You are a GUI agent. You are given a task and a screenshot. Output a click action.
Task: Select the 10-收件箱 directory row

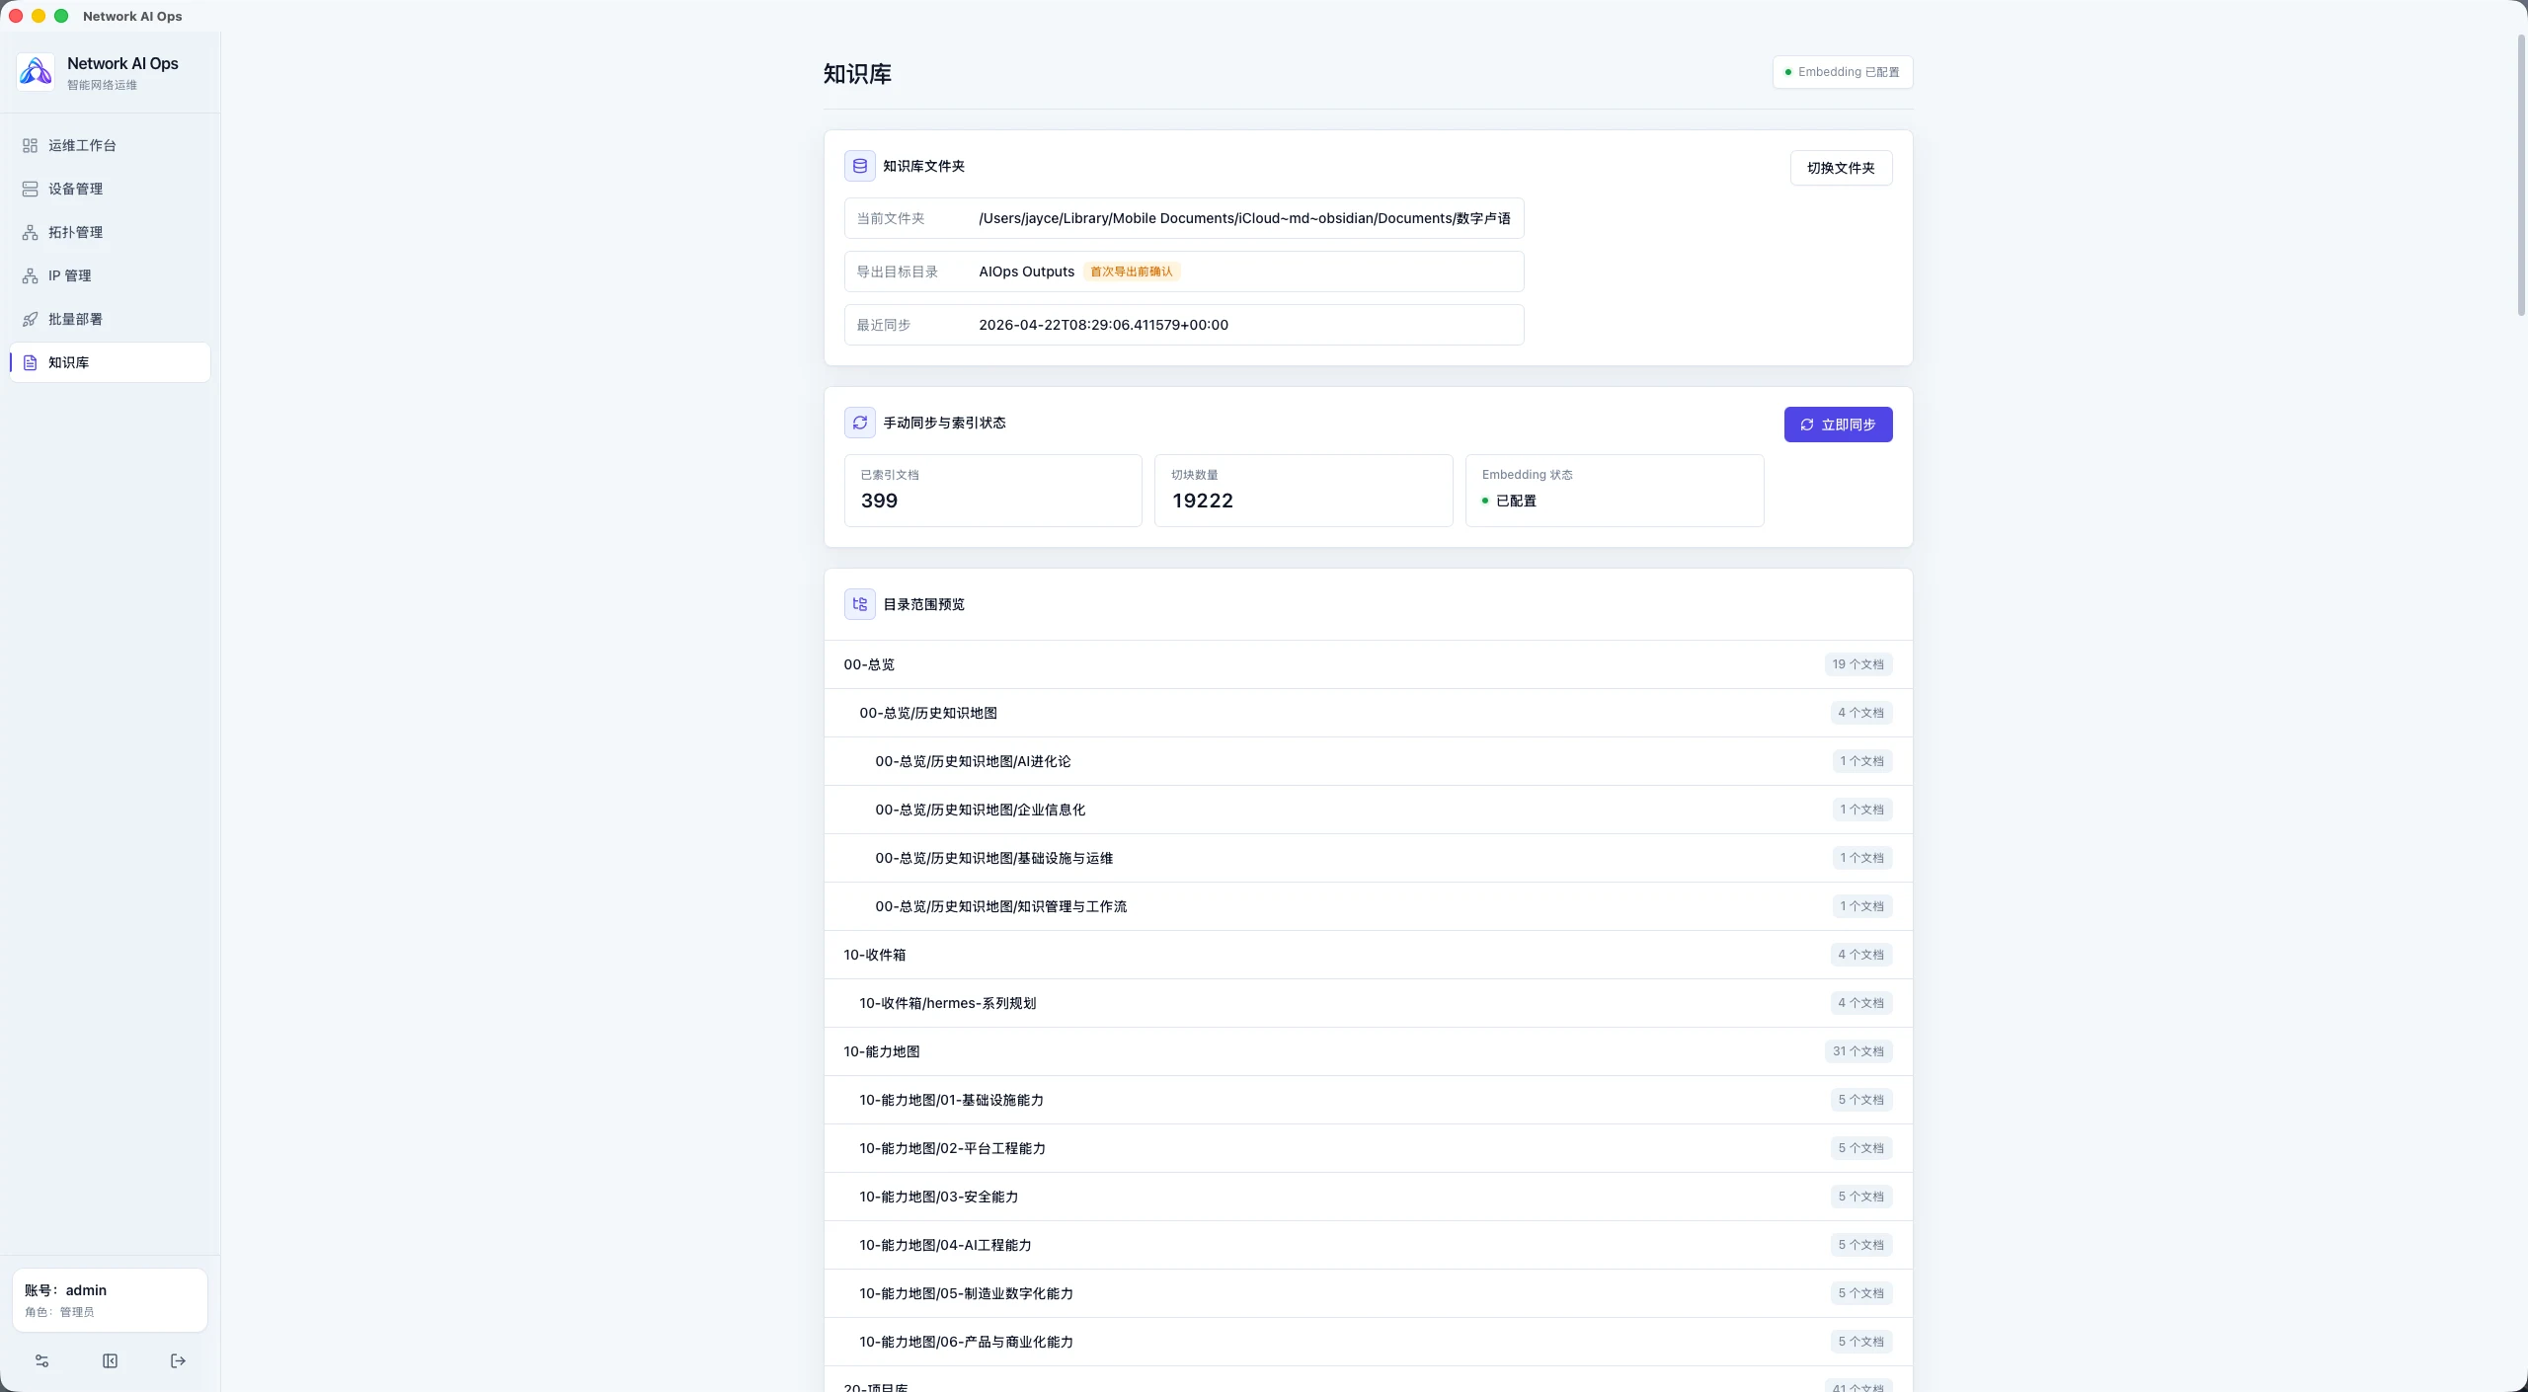(1369, 955)
